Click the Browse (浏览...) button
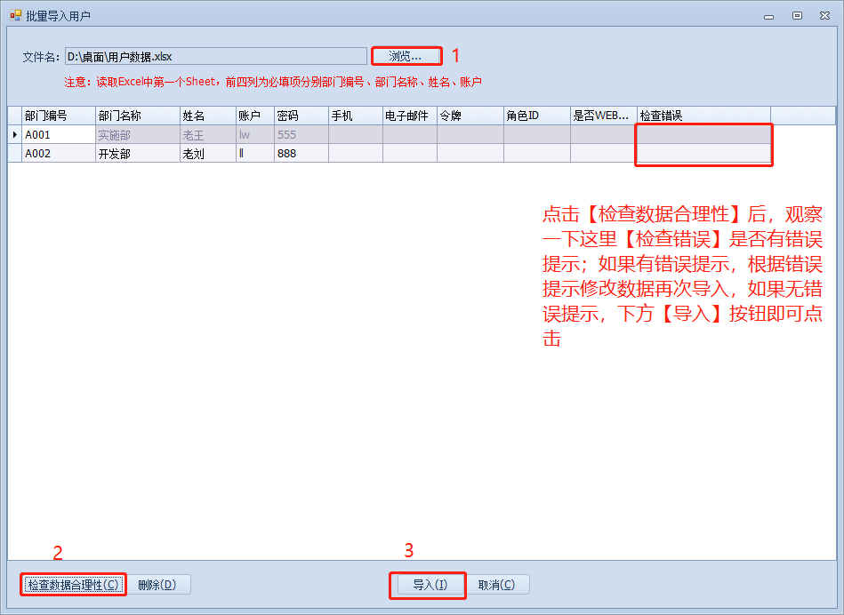Viewport: 844px width, 615px height. tap(406, 56)
